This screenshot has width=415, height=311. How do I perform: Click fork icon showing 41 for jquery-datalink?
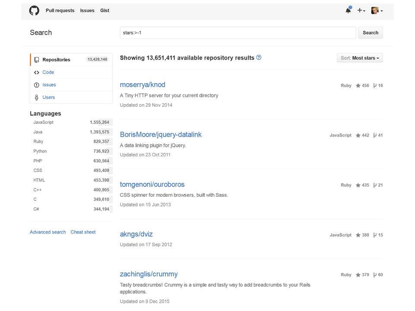pos(375,135)
